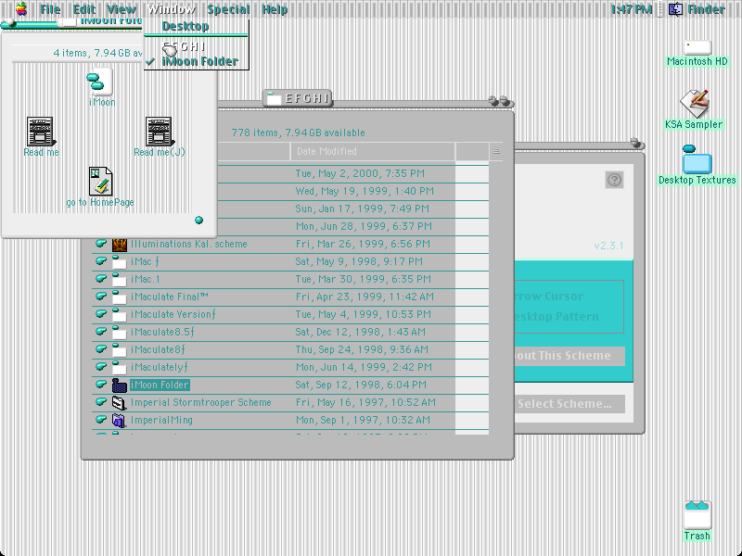Click the Illuminations Kal. scheme file icon

[120, 245]
